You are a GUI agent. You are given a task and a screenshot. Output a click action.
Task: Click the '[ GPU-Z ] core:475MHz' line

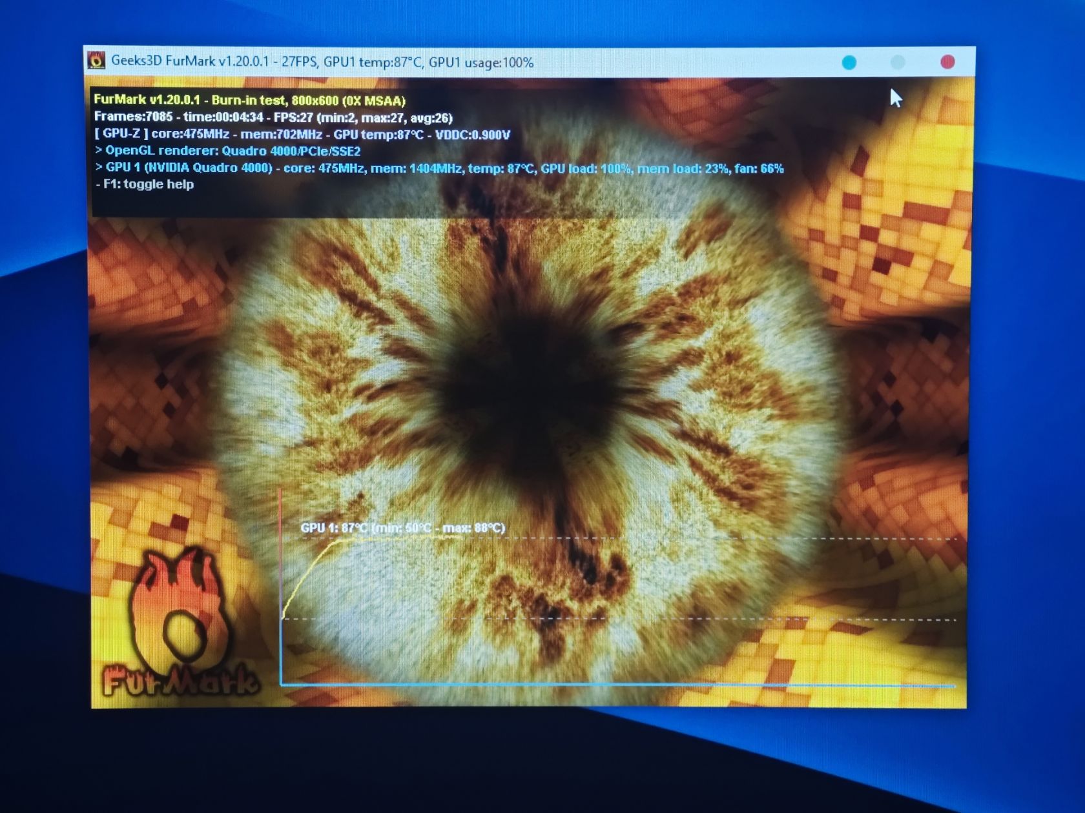point(302,134)
